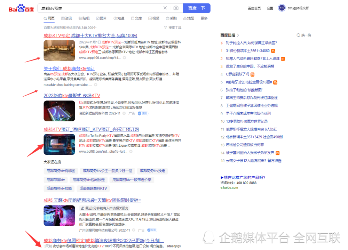Click circle icon after ncswktv.shop.baixing.com URL
The height and width of the screenshot is (250, 348).
(95, 85)
